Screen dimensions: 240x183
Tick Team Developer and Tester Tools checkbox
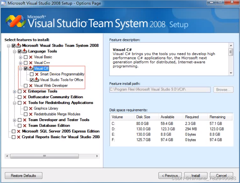(x=19, y=120)
